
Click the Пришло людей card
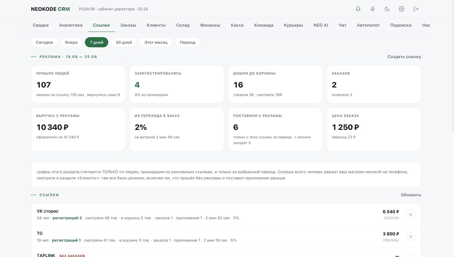(78, 84)
